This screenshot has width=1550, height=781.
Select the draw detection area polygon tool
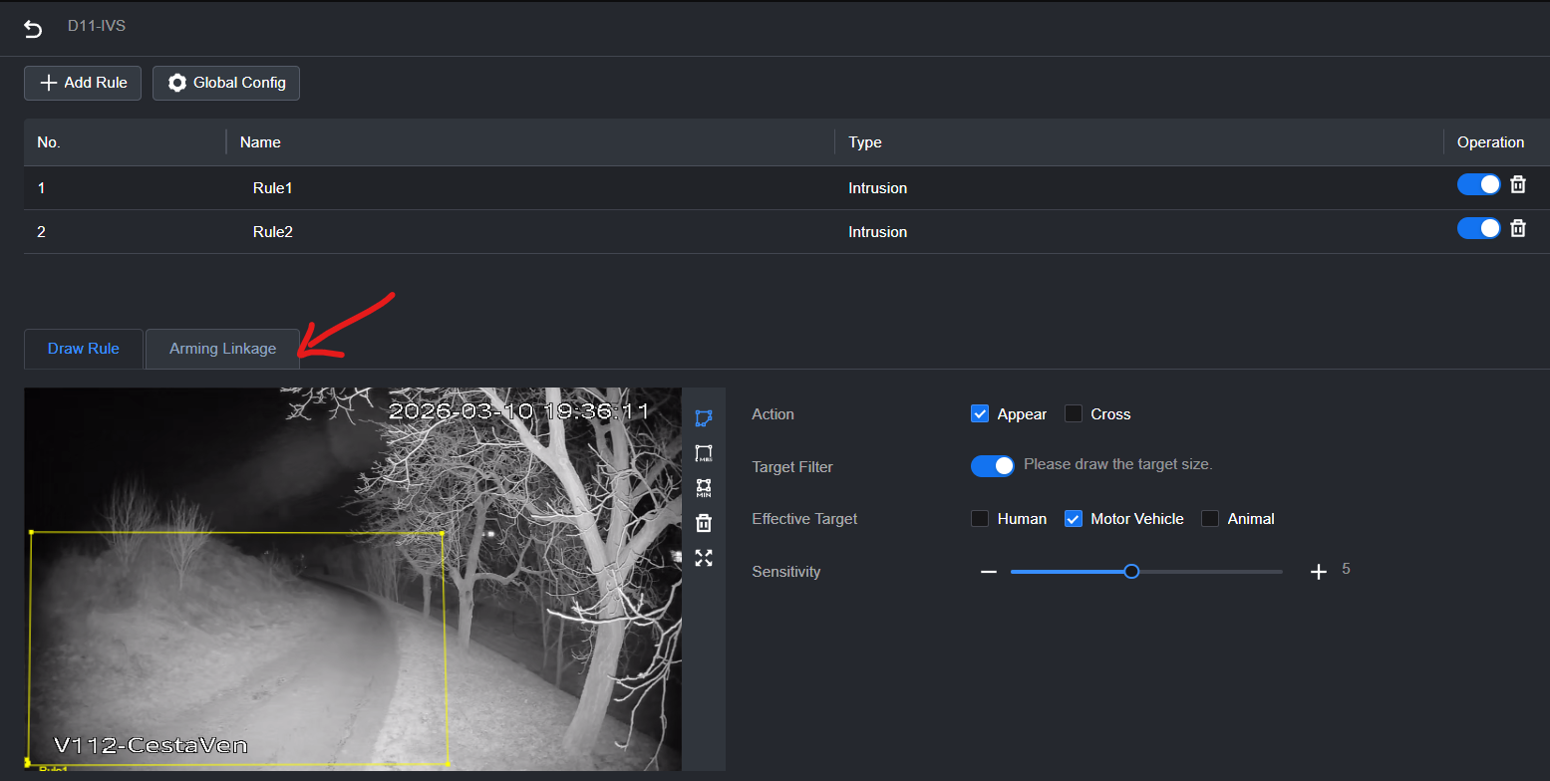tap(704, 417)
